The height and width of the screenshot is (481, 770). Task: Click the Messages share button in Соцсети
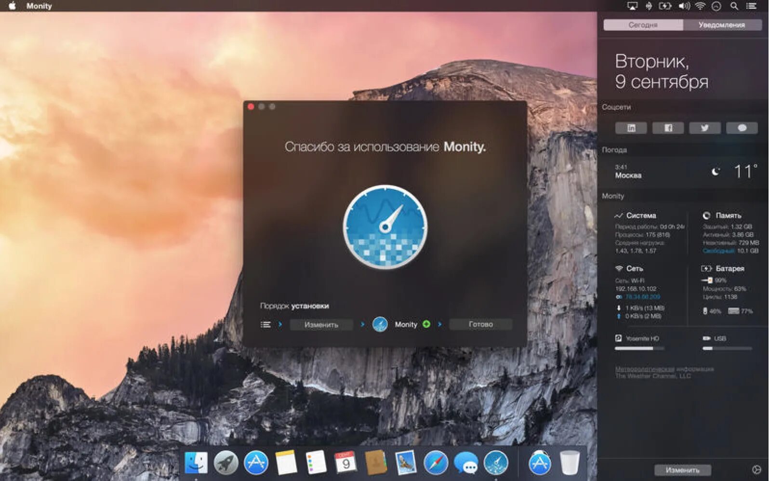(x=742, y=128)
